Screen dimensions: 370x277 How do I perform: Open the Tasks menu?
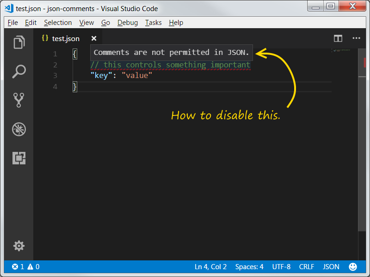[x=154, y=23]
